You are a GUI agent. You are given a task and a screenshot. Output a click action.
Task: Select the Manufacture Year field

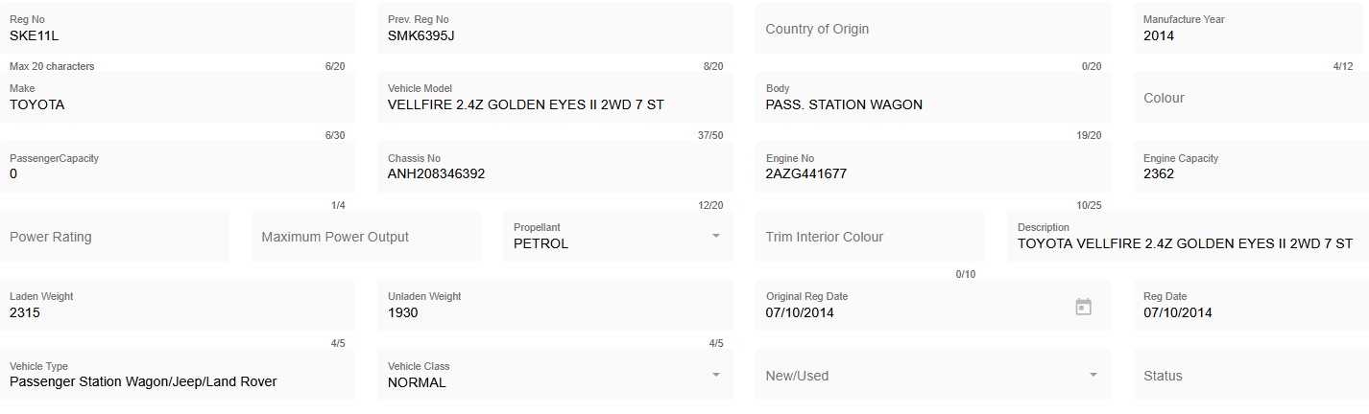coord(1250,35)
